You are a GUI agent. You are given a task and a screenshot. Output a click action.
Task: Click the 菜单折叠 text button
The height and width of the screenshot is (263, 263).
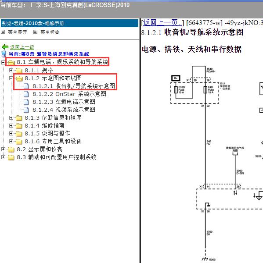[x=50, y=32]
